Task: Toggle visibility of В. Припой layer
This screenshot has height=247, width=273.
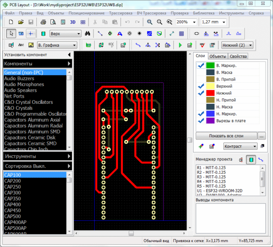Action: point(201,79)
